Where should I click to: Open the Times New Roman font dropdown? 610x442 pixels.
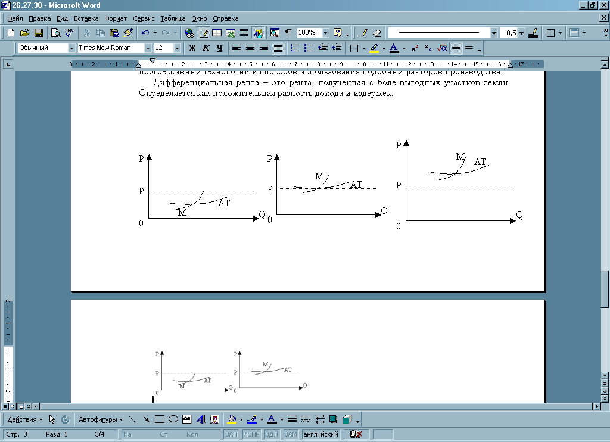coord(148,48)
